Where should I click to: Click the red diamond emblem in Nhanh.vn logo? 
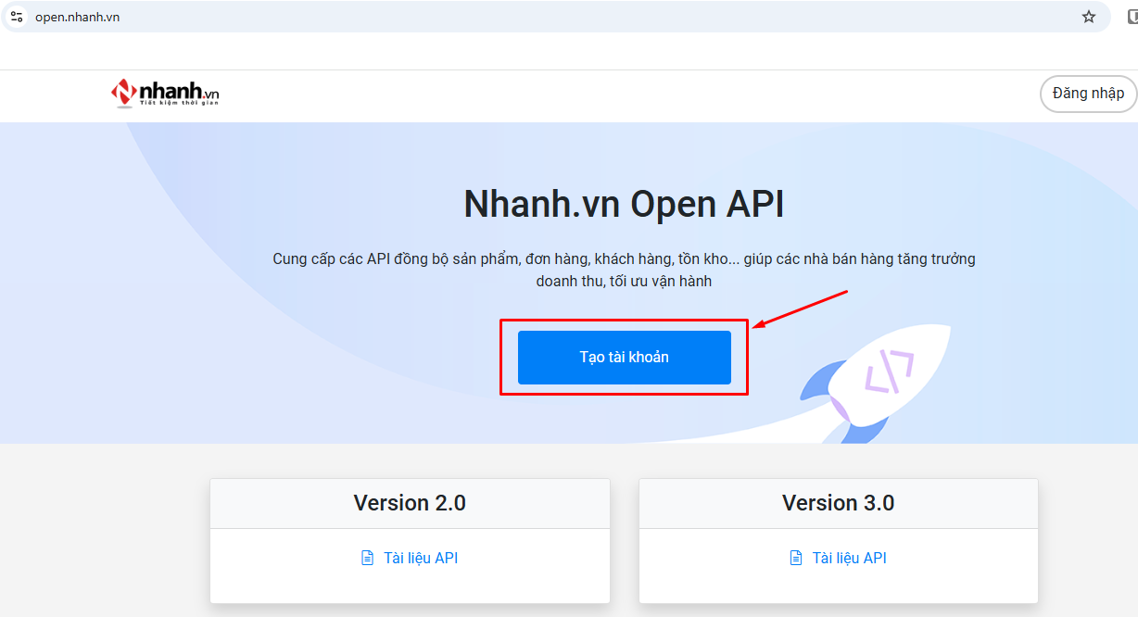pos(123,92)
